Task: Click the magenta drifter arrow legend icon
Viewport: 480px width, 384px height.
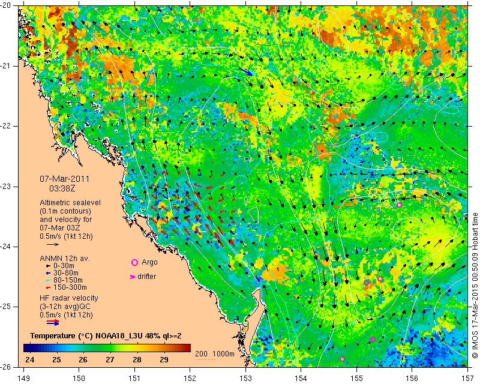Action: point(133,277)
